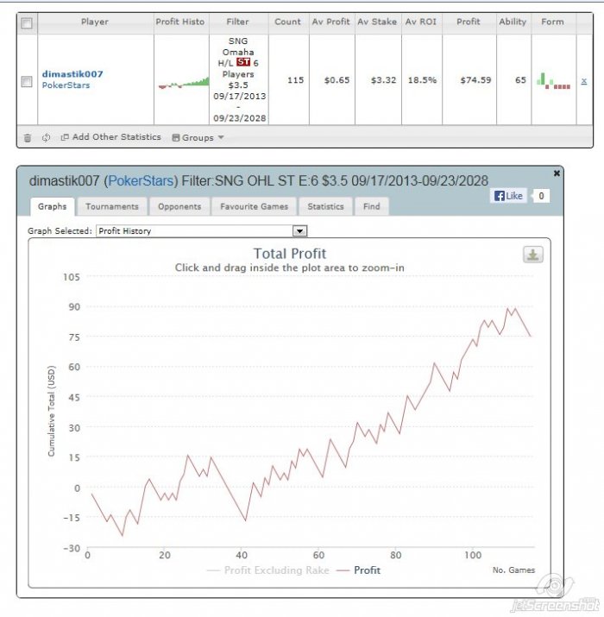604x617 pixels.
Task: Tick the select-all checkbox in table header
Action: (27, 23)
